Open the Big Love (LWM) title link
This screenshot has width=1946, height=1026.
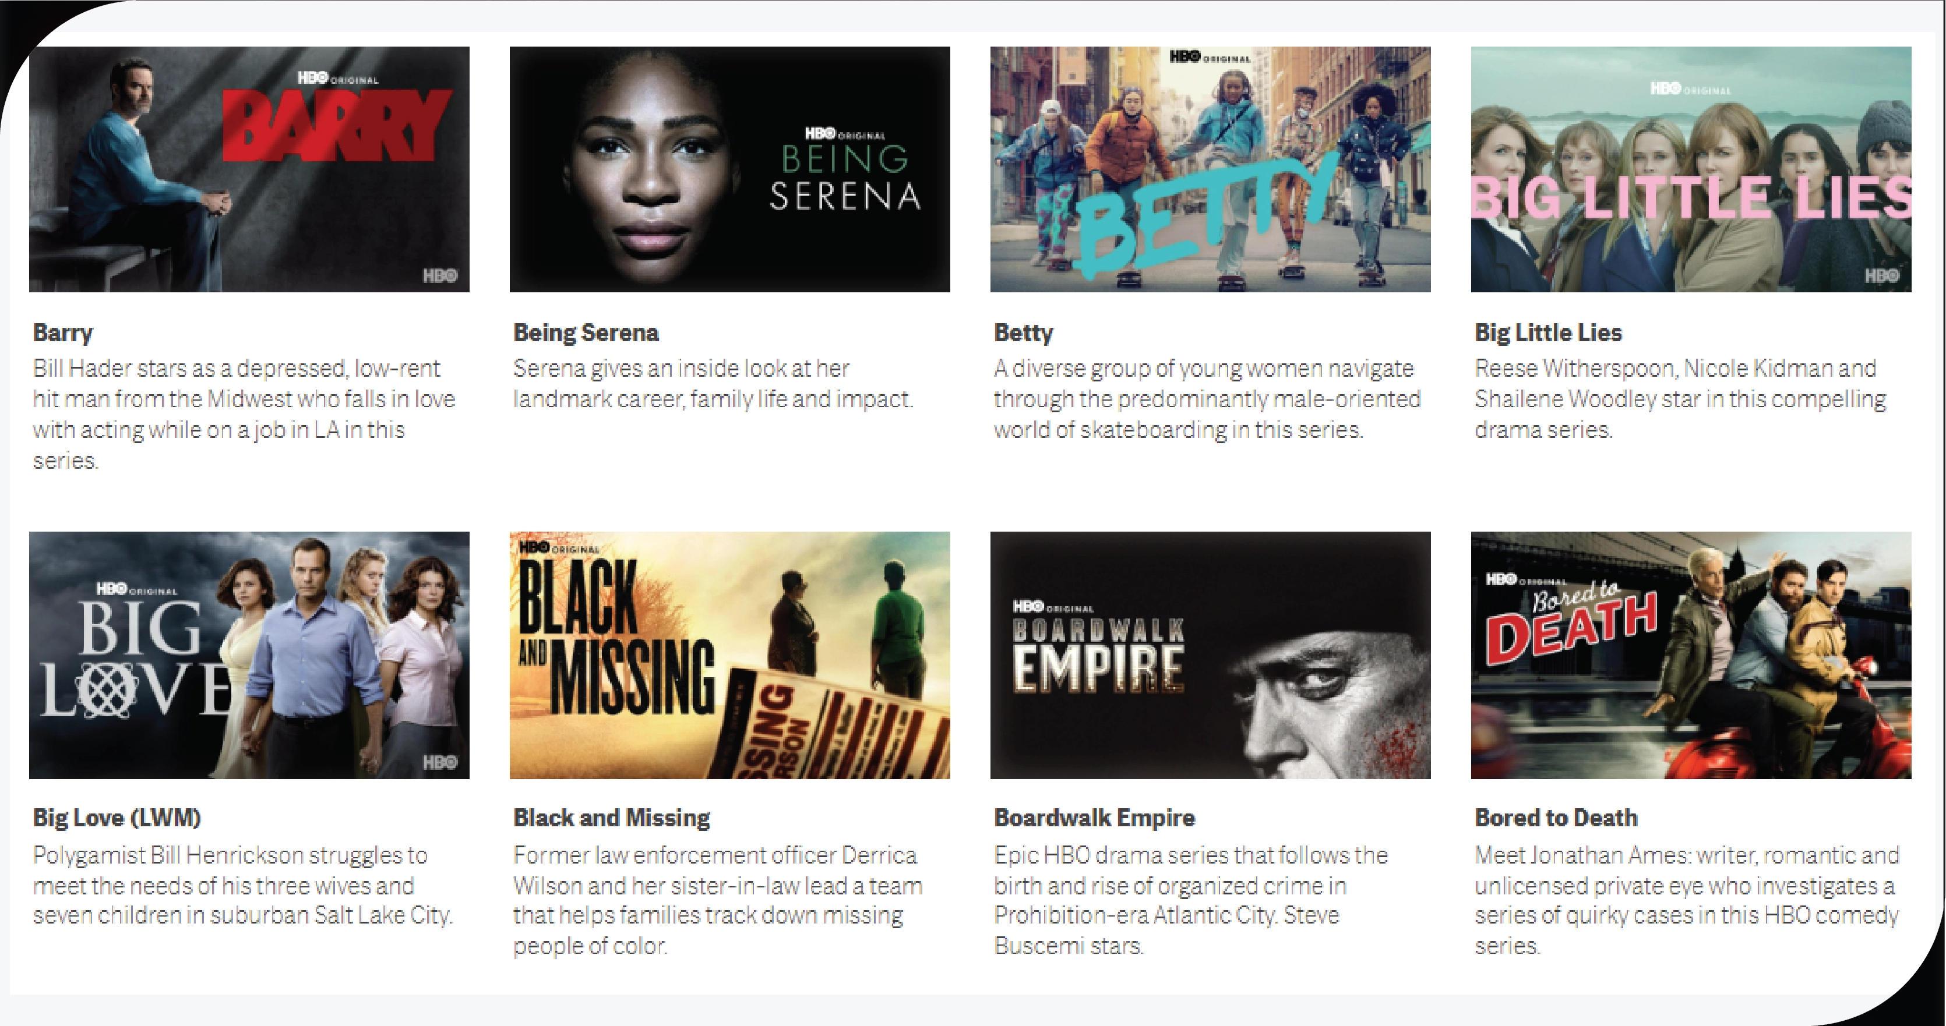(x=117, y=818)
